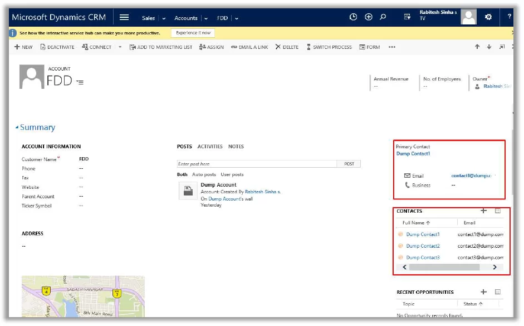This screenshot has height=326, width=524.
Task: Click the quick create plus icon
Action: coord(368,17)
